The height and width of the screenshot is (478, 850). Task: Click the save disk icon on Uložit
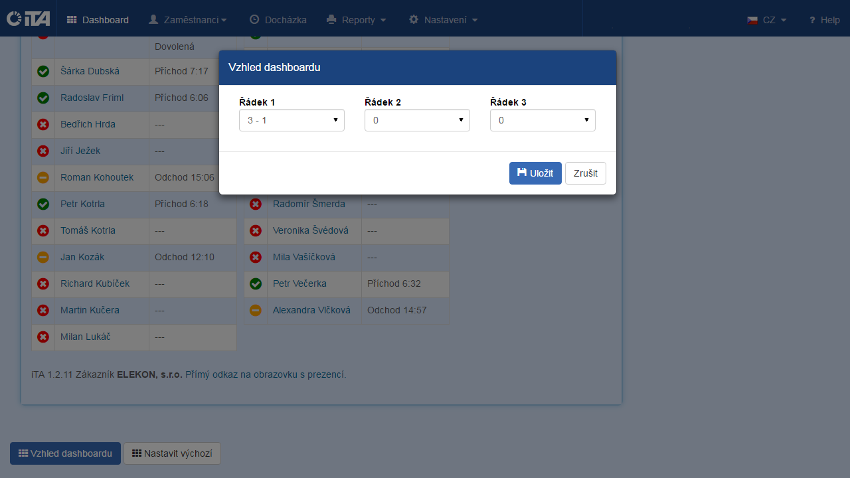(x=522, y=173)
